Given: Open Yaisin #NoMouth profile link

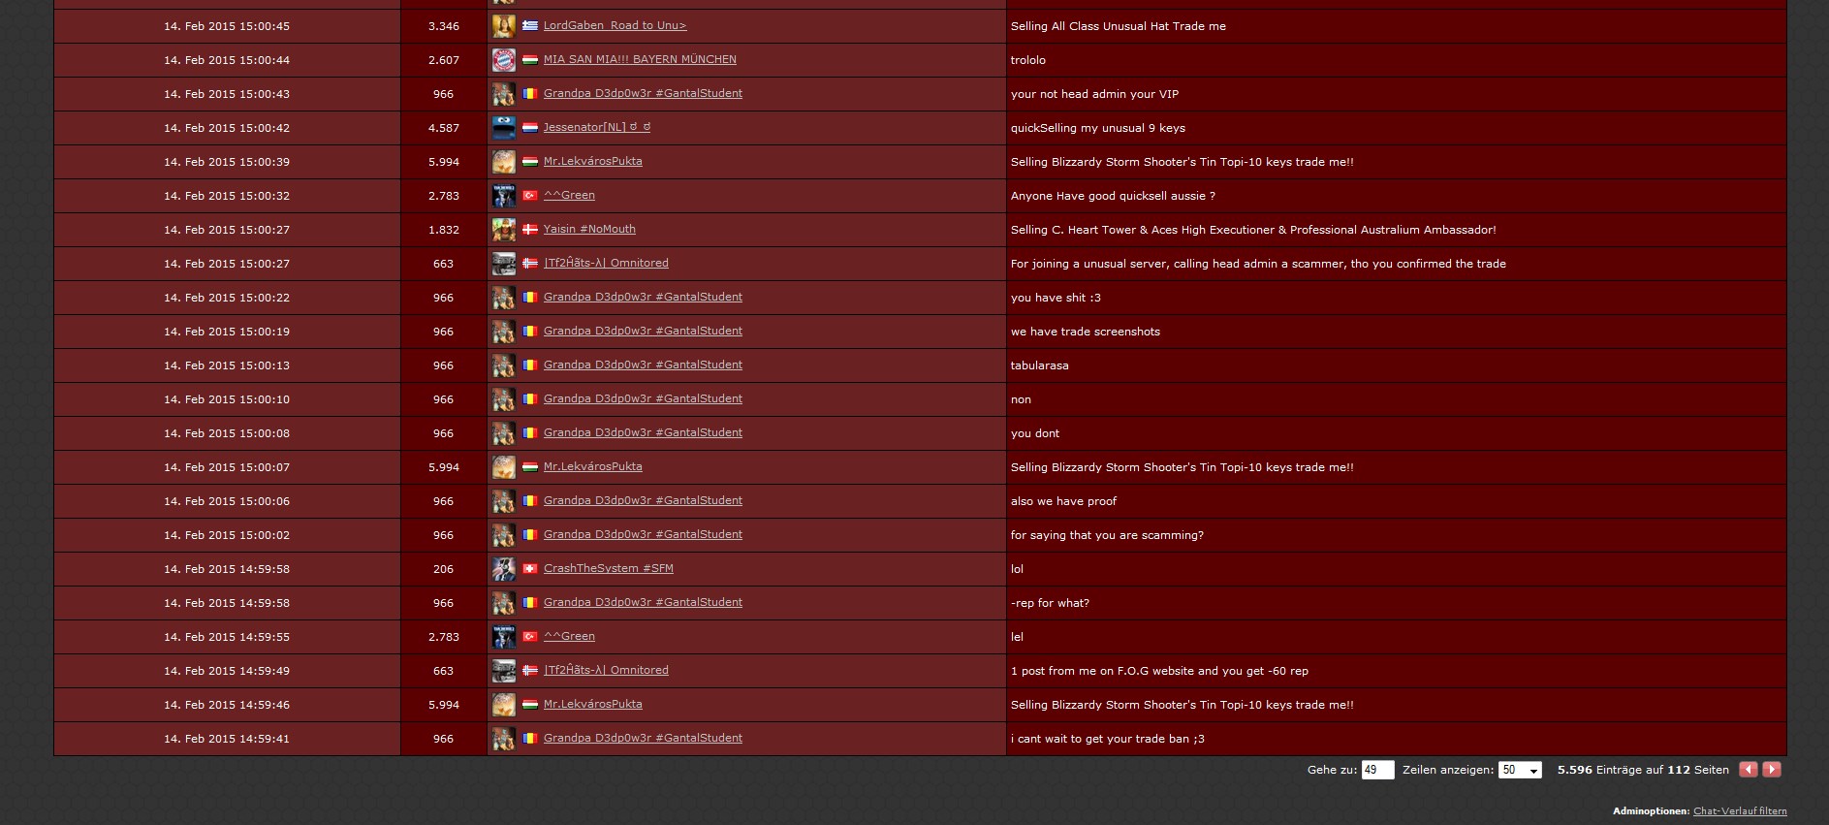Looking at the screenshot, I should click(589, 230).
